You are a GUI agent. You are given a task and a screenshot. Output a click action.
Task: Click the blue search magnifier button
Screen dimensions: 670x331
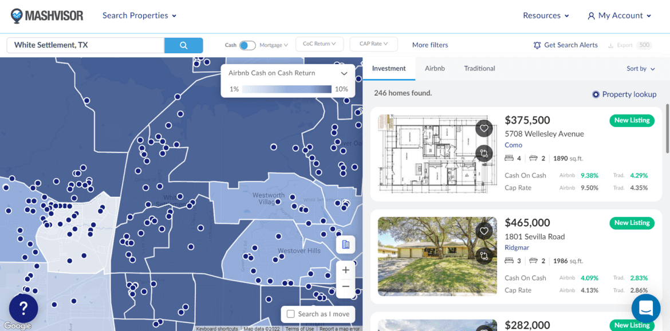[183, 45]
